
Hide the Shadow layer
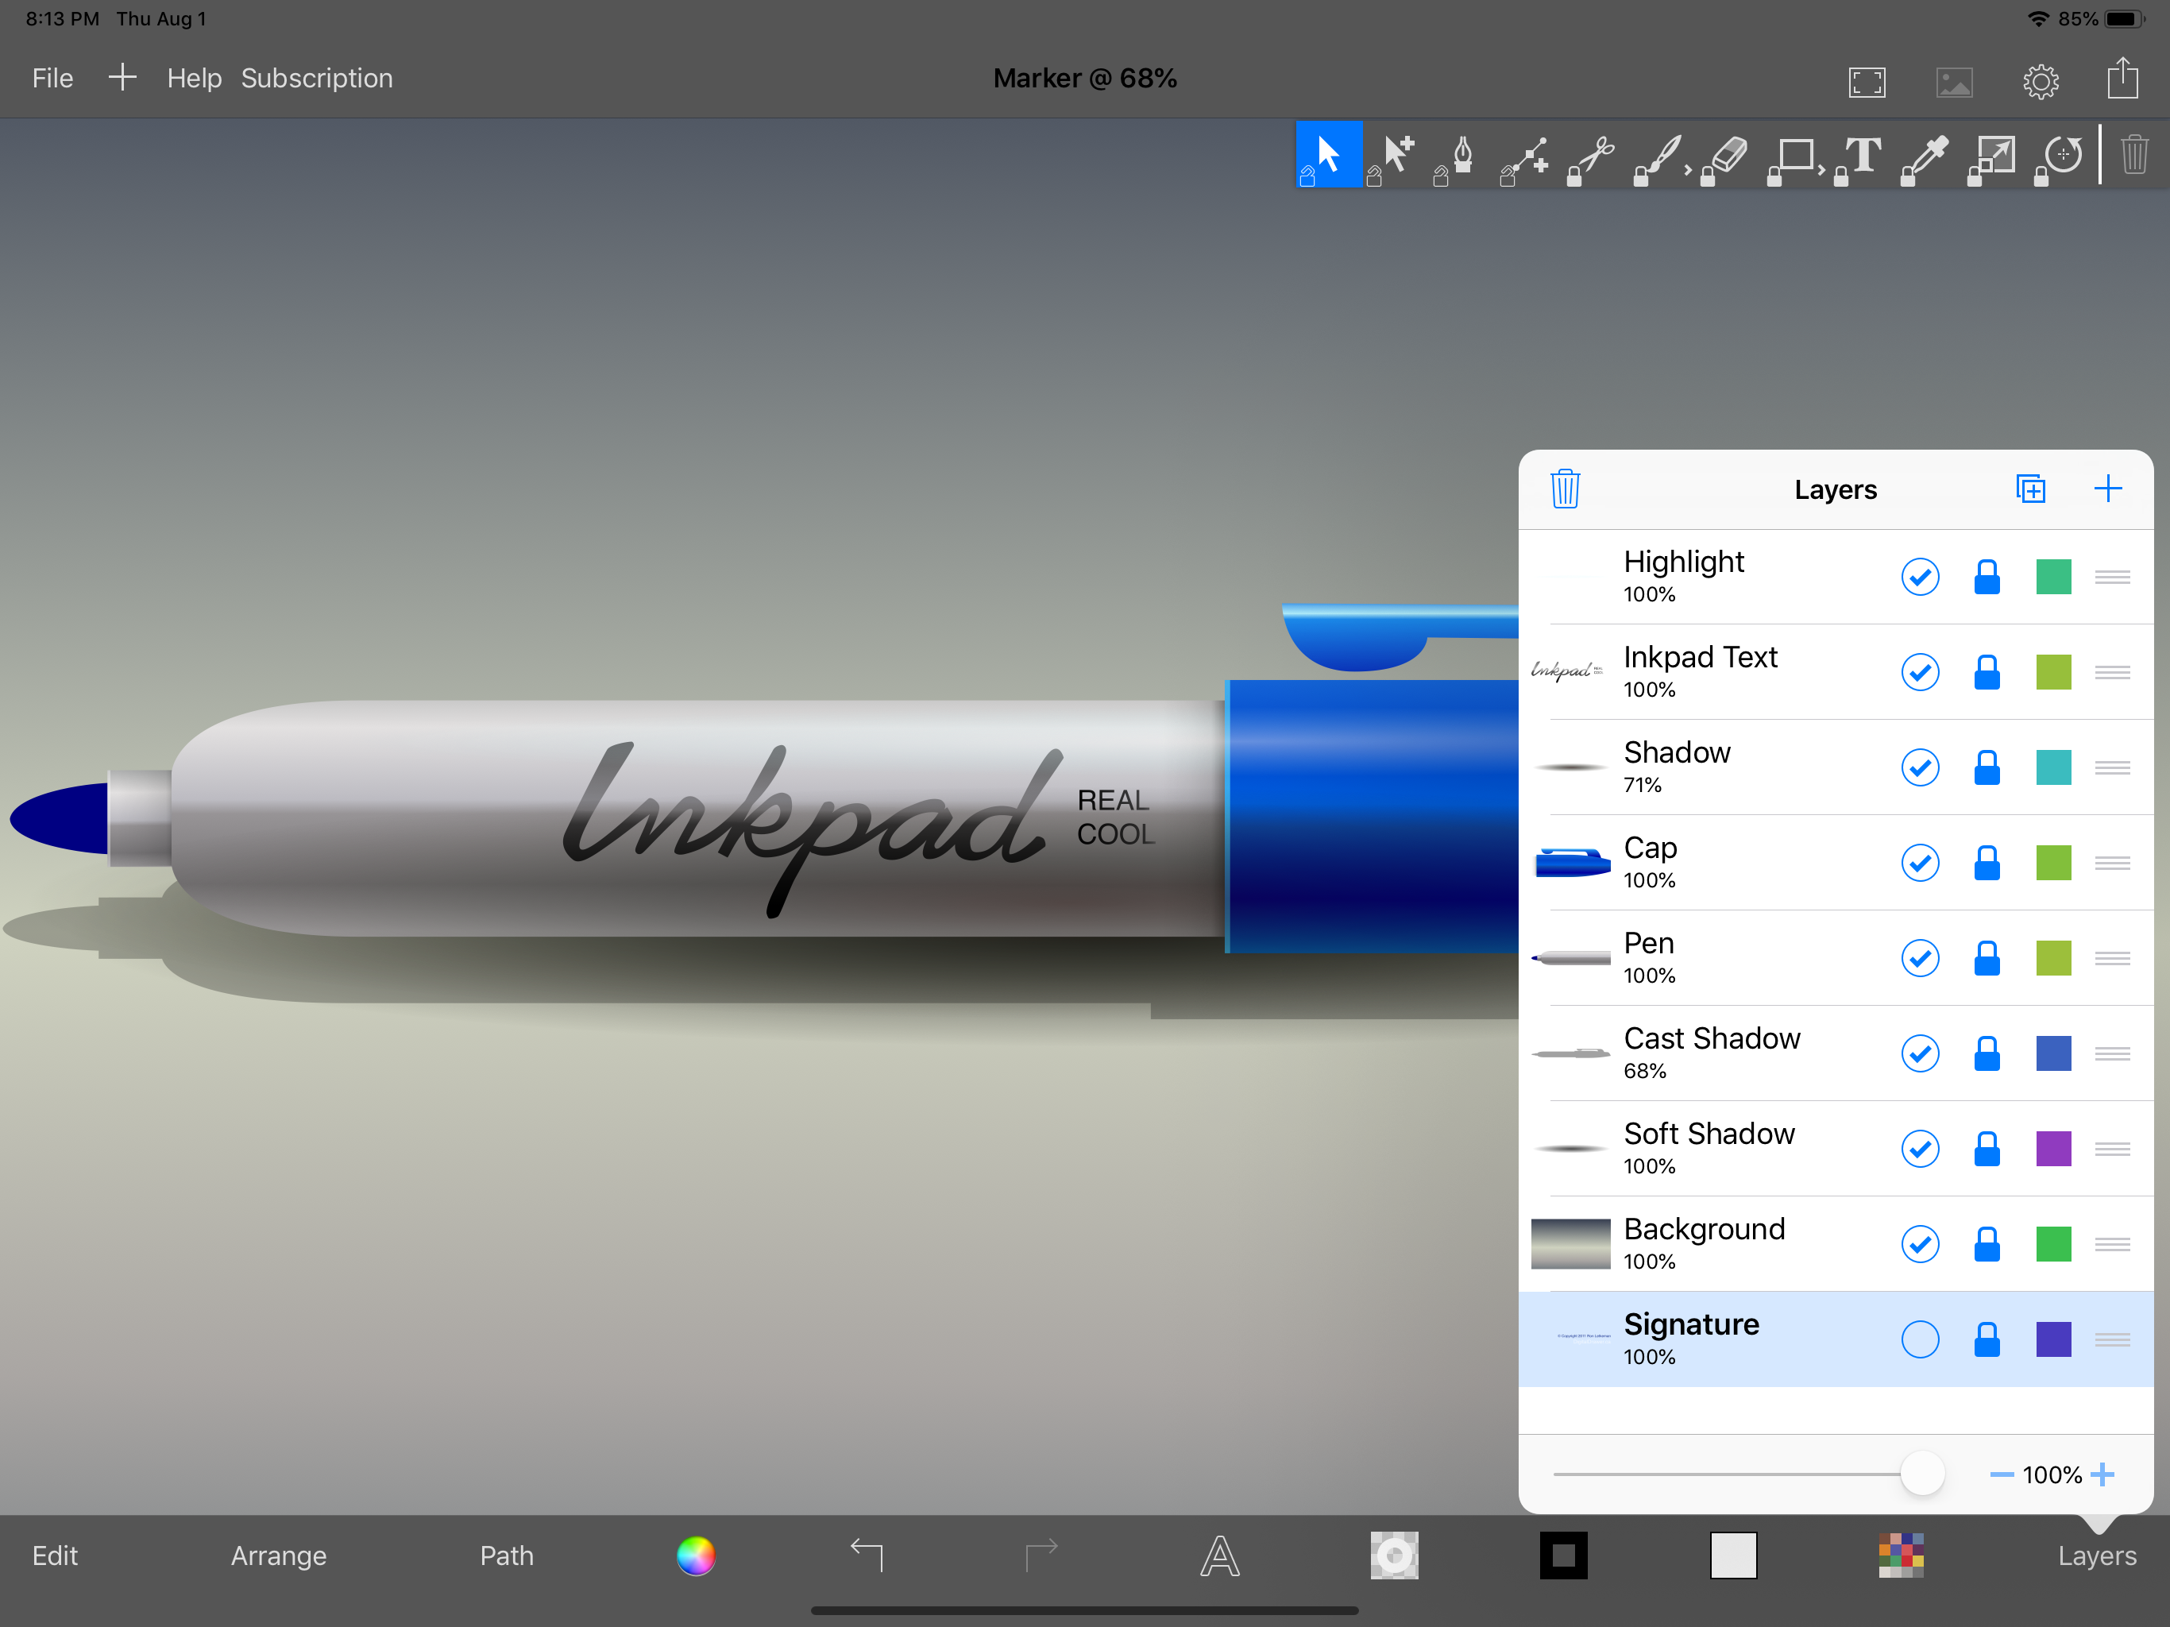point(1920,767)
